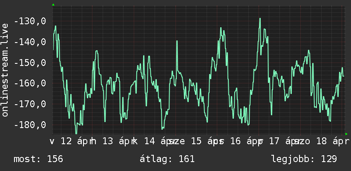Click the -150,0 Y-axis label

(30, 63)
